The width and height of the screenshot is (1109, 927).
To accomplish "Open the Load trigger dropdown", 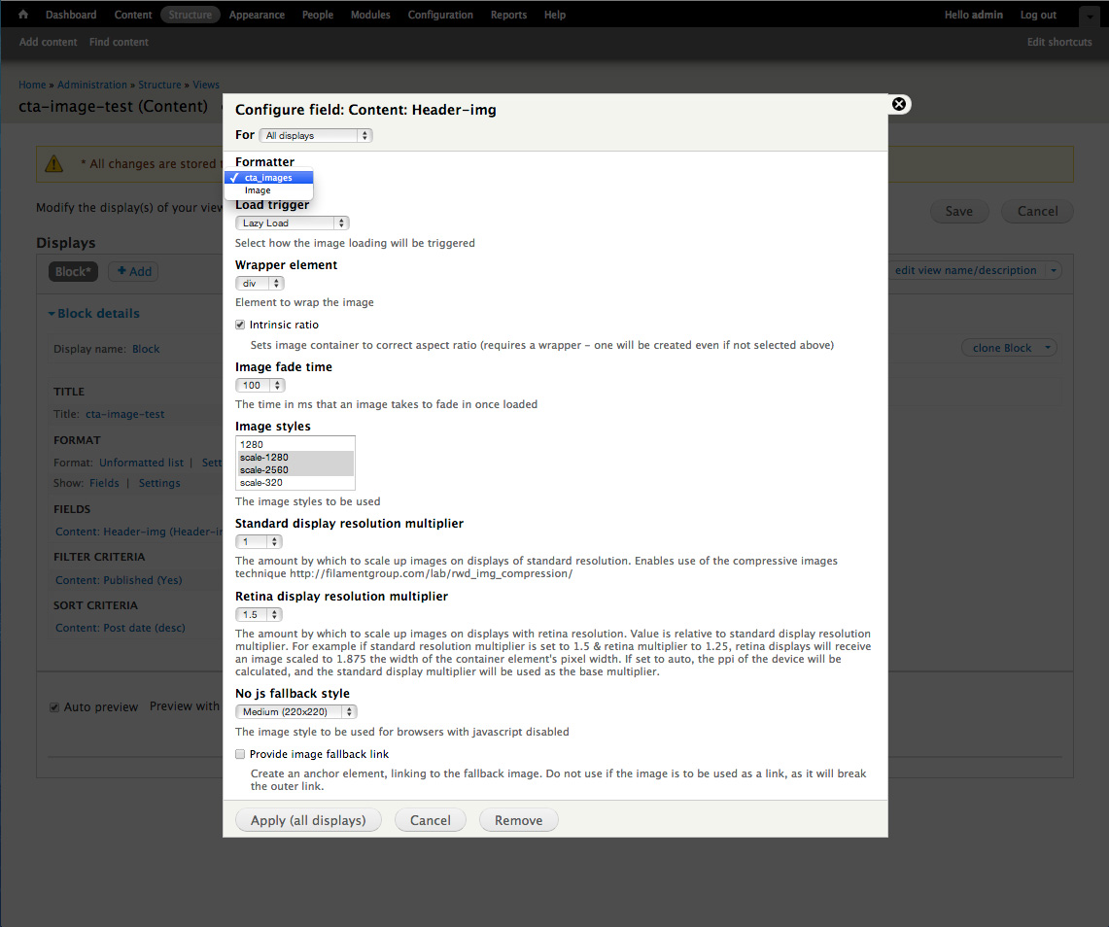I will 293,223.
